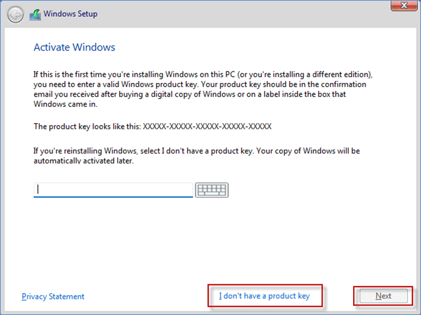Image resolution: width=421 pixels, height=315 pixels.
Task: Open the on-screen keyboard icon
Action: click(x=212, y=190)
